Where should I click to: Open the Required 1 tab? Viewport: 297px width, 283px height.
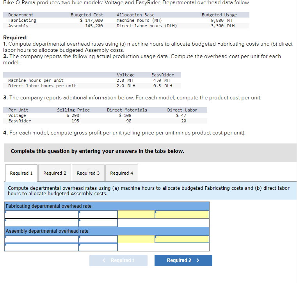pyautogui.click(x=21, y=173)
